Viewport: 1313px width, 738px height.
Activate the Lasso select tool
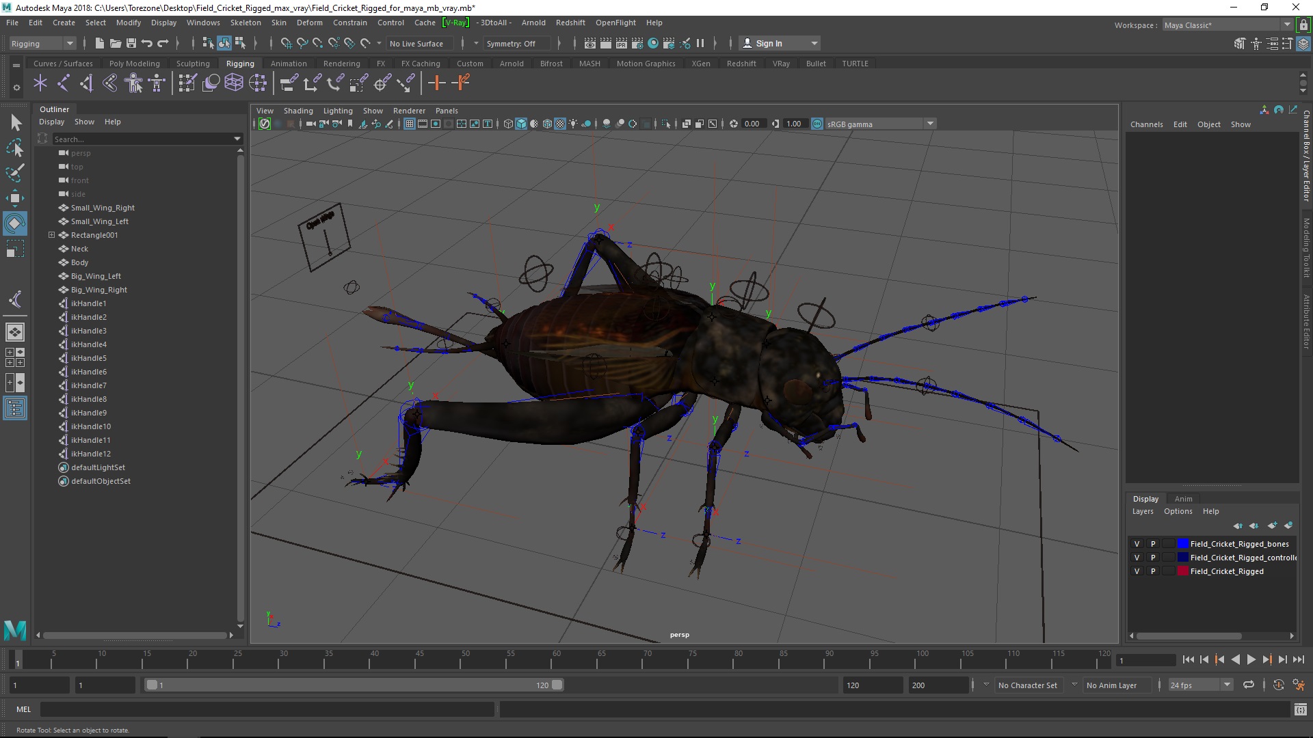pos(15,148)
